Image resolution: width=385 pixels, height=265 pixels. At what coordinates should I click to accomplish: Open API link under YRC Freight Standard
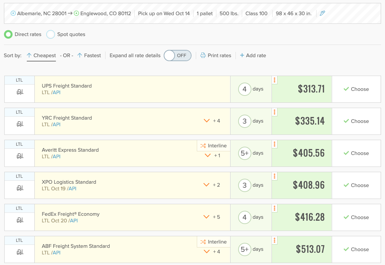[x=57, y=125]
